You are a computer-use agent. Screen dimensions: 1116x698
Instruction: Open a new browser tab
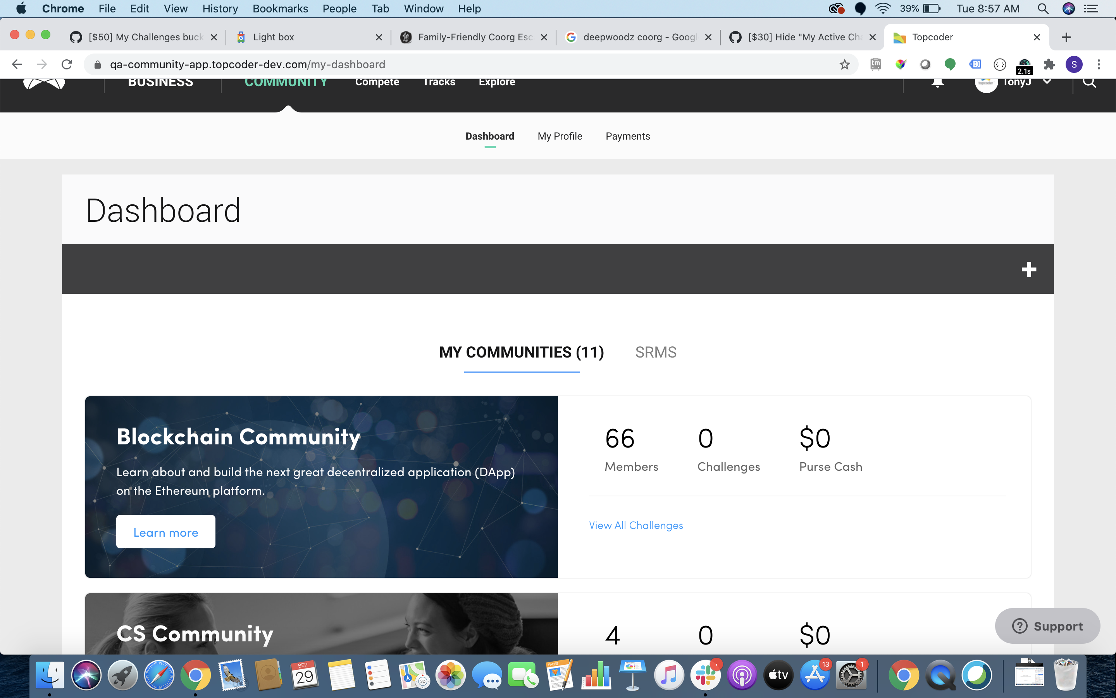point(1066,37)
